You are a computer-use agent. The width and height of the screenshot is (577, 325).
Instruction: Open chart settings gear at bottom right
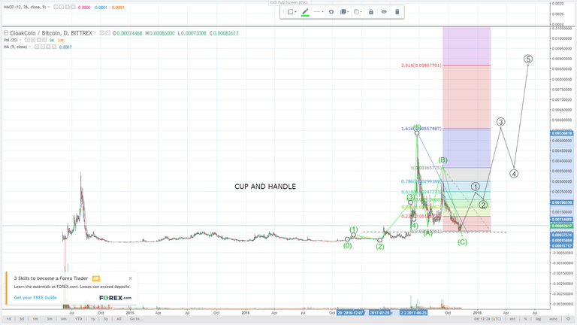568,319
